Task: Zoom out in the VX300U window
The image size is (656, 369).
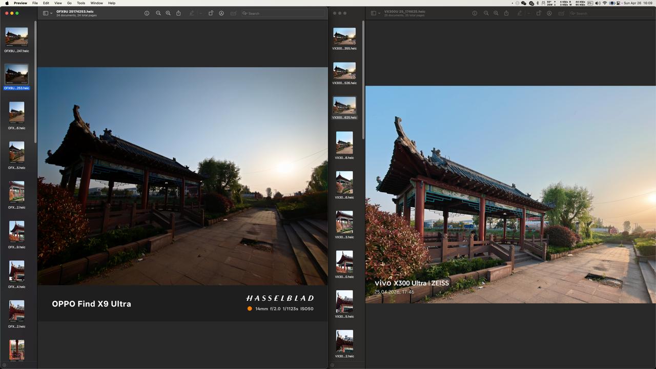Action: [486, 13]
